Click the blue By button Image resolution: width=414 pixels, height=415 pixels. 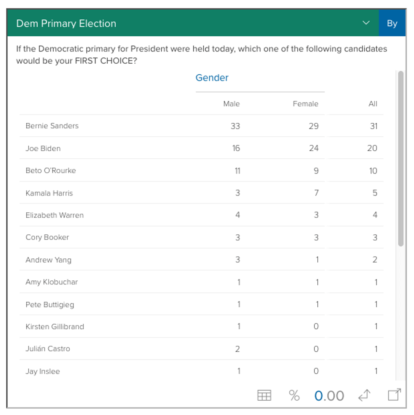tap(392, 24)
